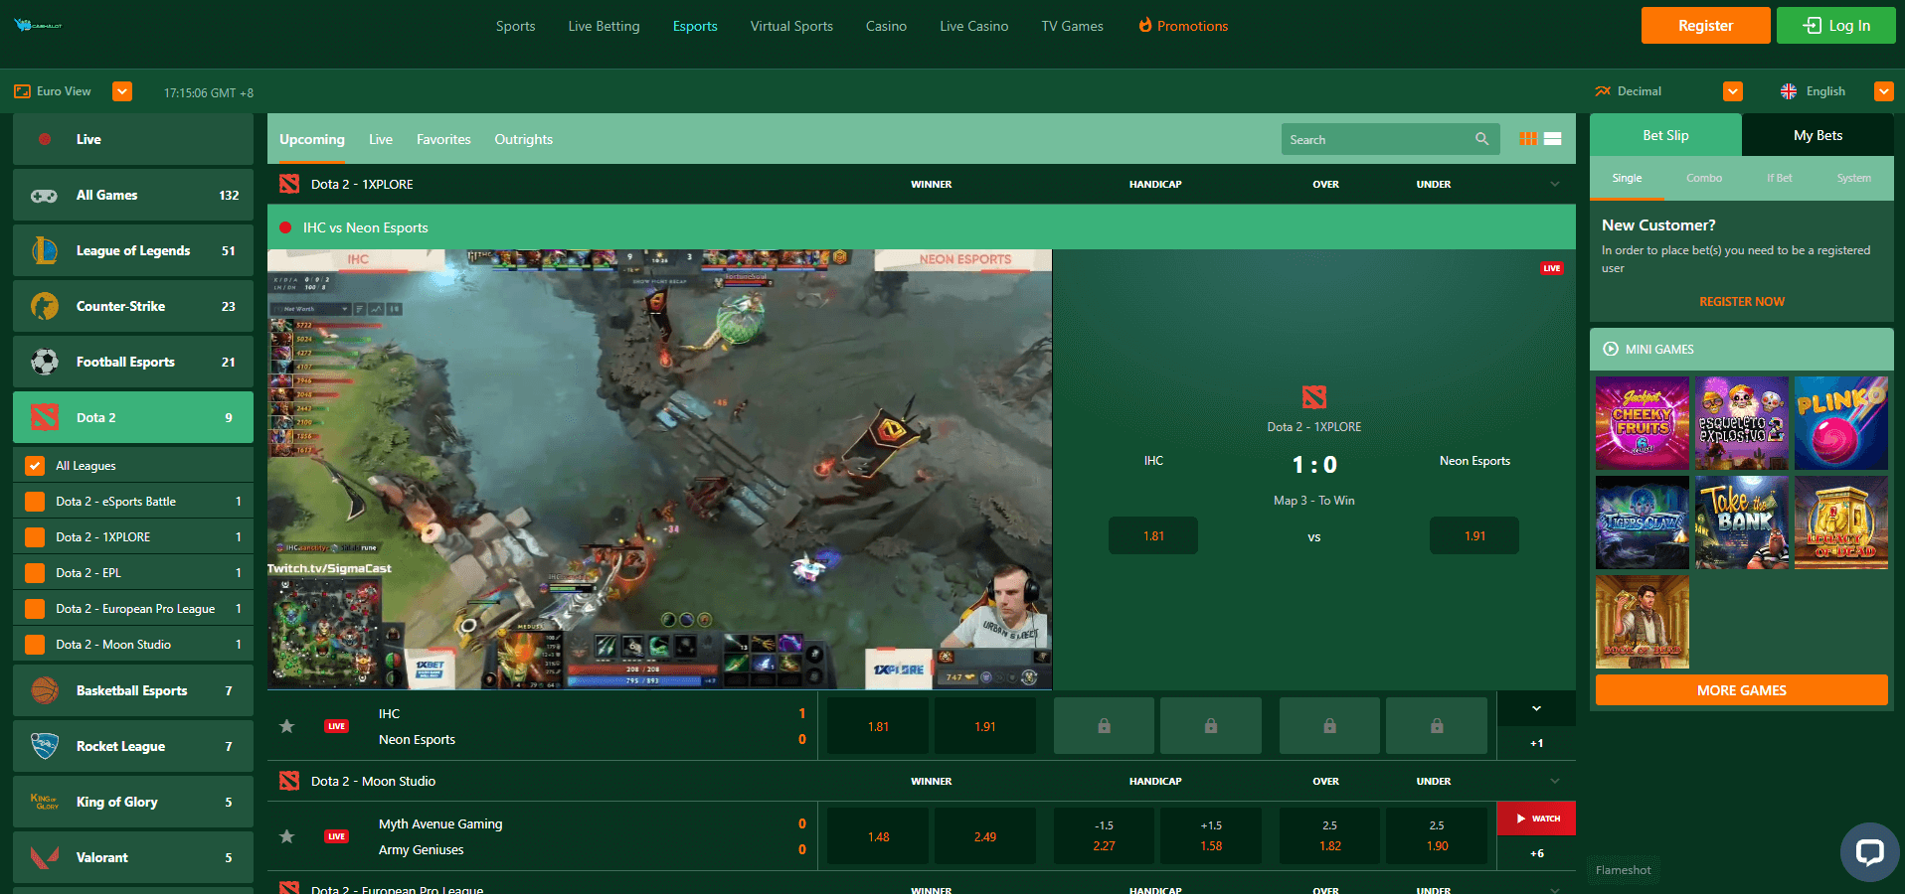
Task: Choose the King of Glory icon
Action: [x=45, y=802]
